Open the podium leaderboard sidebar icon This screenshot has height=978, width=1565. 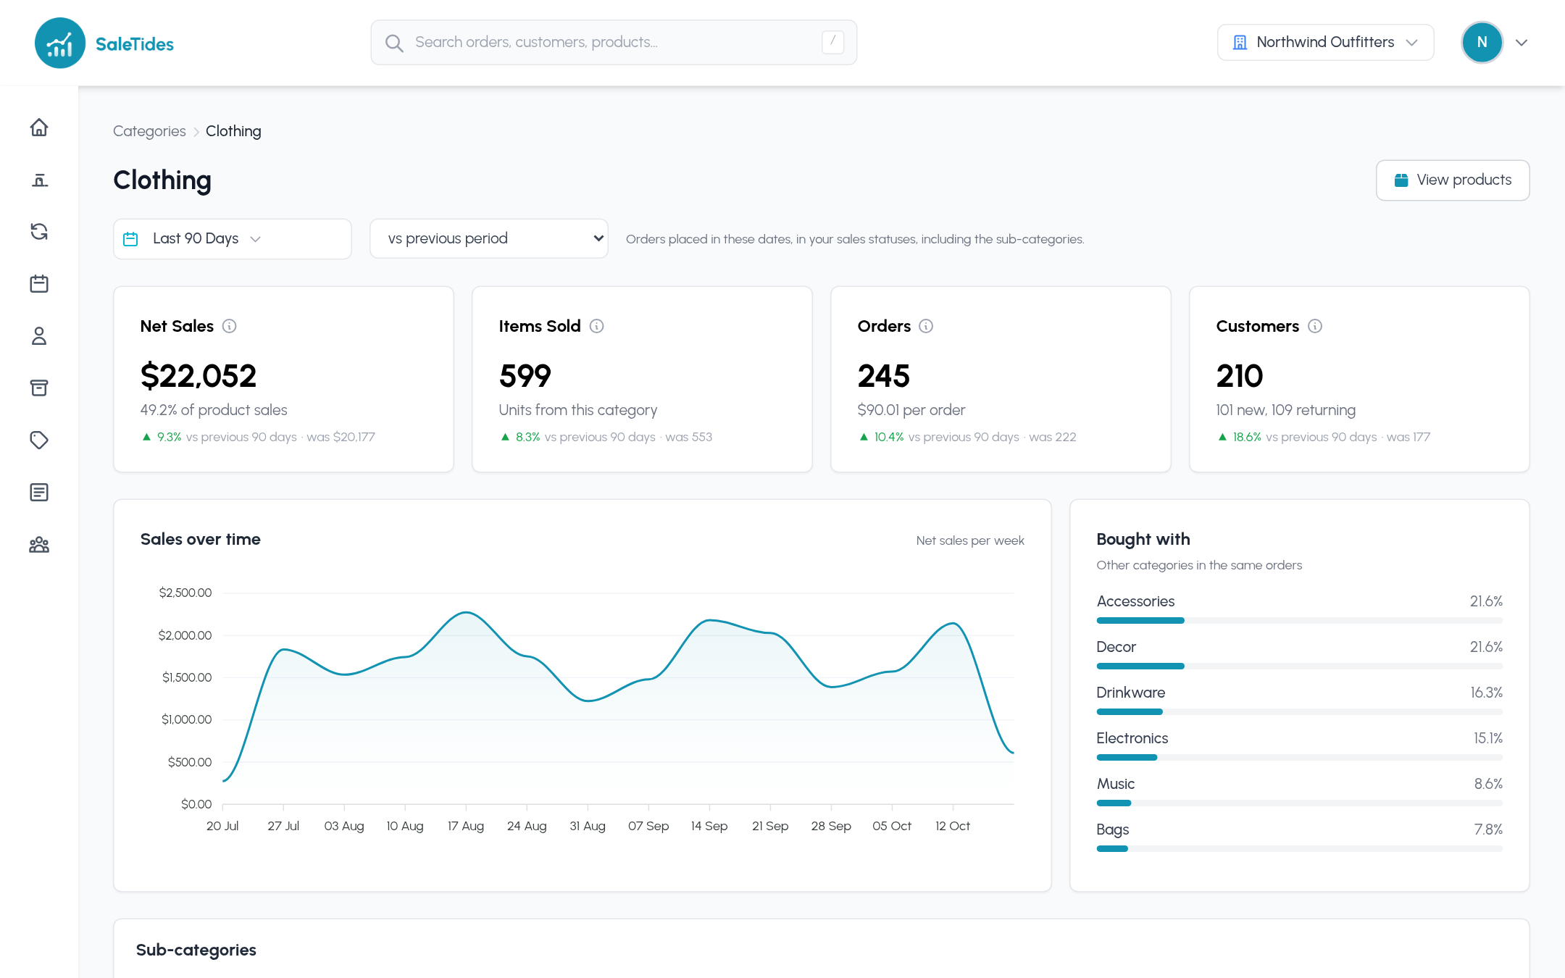tap(39, 180)
